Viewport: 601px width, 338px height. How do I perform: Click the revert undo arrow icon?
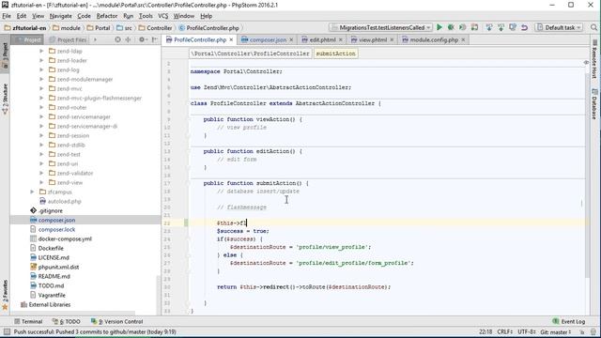point(524,27)
